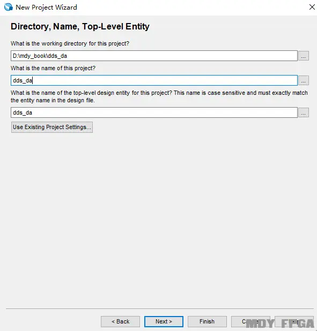Browse for the top-level entity file

(x=304, y=112)
